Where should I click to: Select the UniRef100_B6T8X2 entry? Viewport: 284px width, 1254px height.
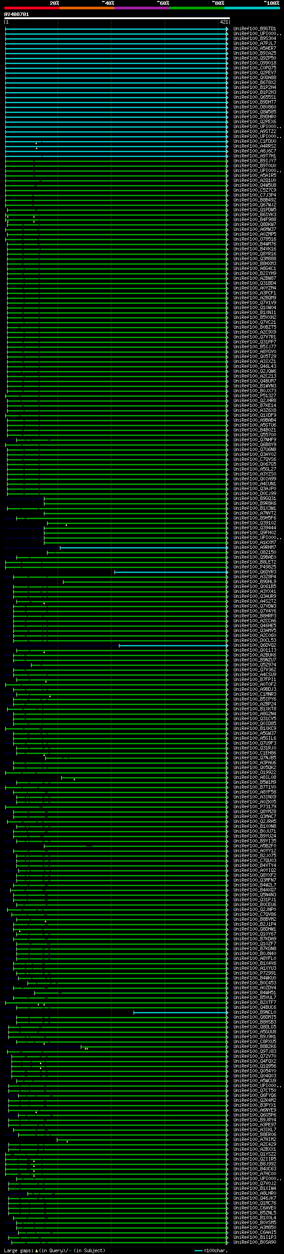255,82
